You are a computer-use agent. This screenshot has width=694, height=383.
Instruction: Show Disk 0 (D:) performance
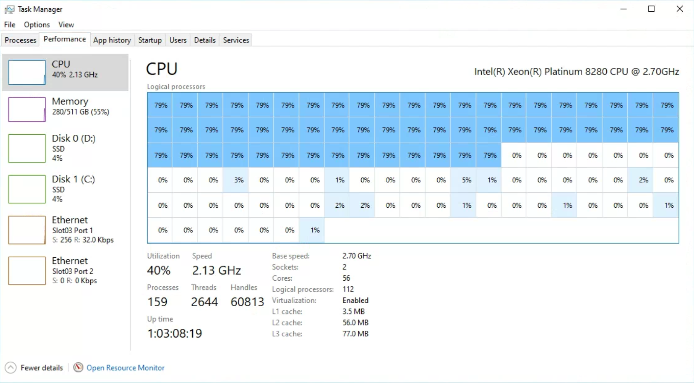65,148
